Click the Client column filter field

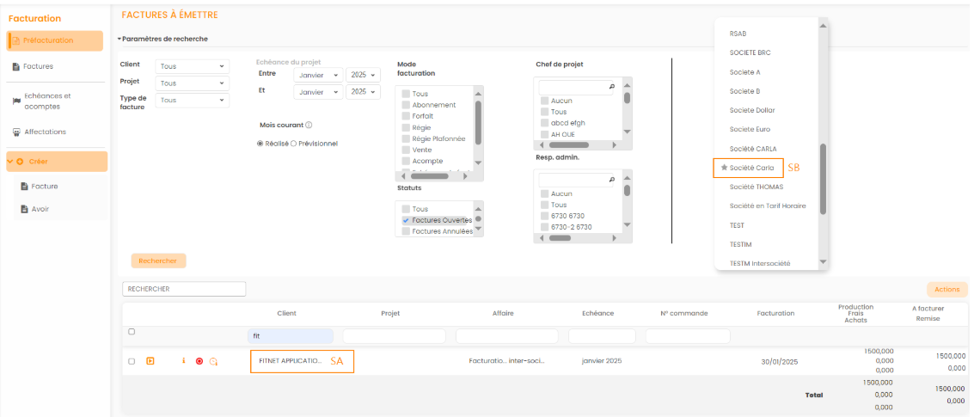pos(291,336)
